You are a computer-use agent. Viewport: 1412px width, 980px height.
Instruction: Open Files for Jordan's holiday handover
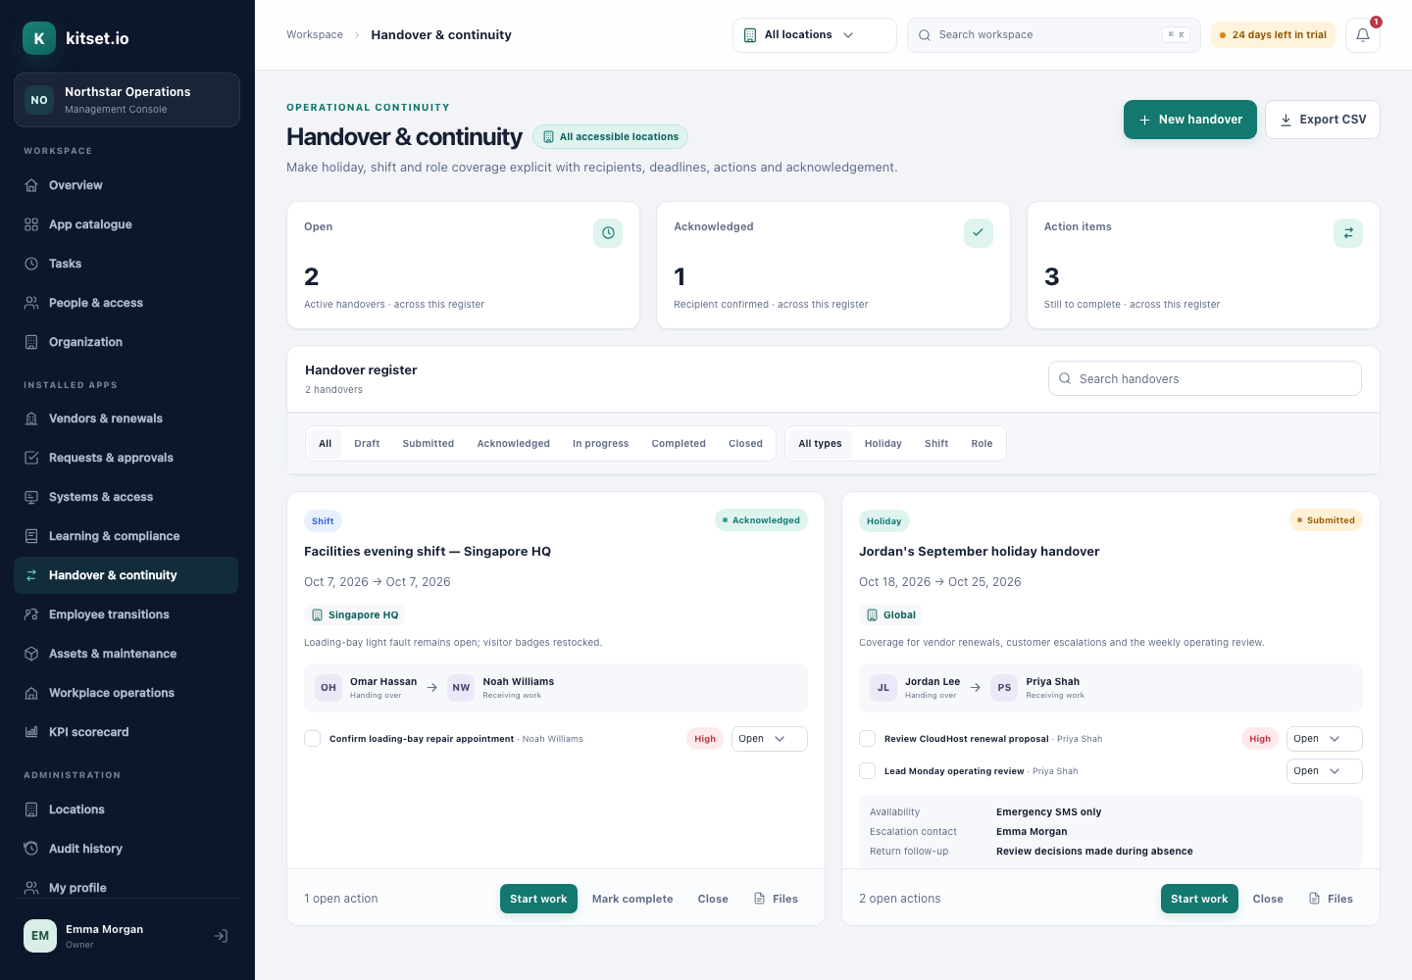(1331, 899)
